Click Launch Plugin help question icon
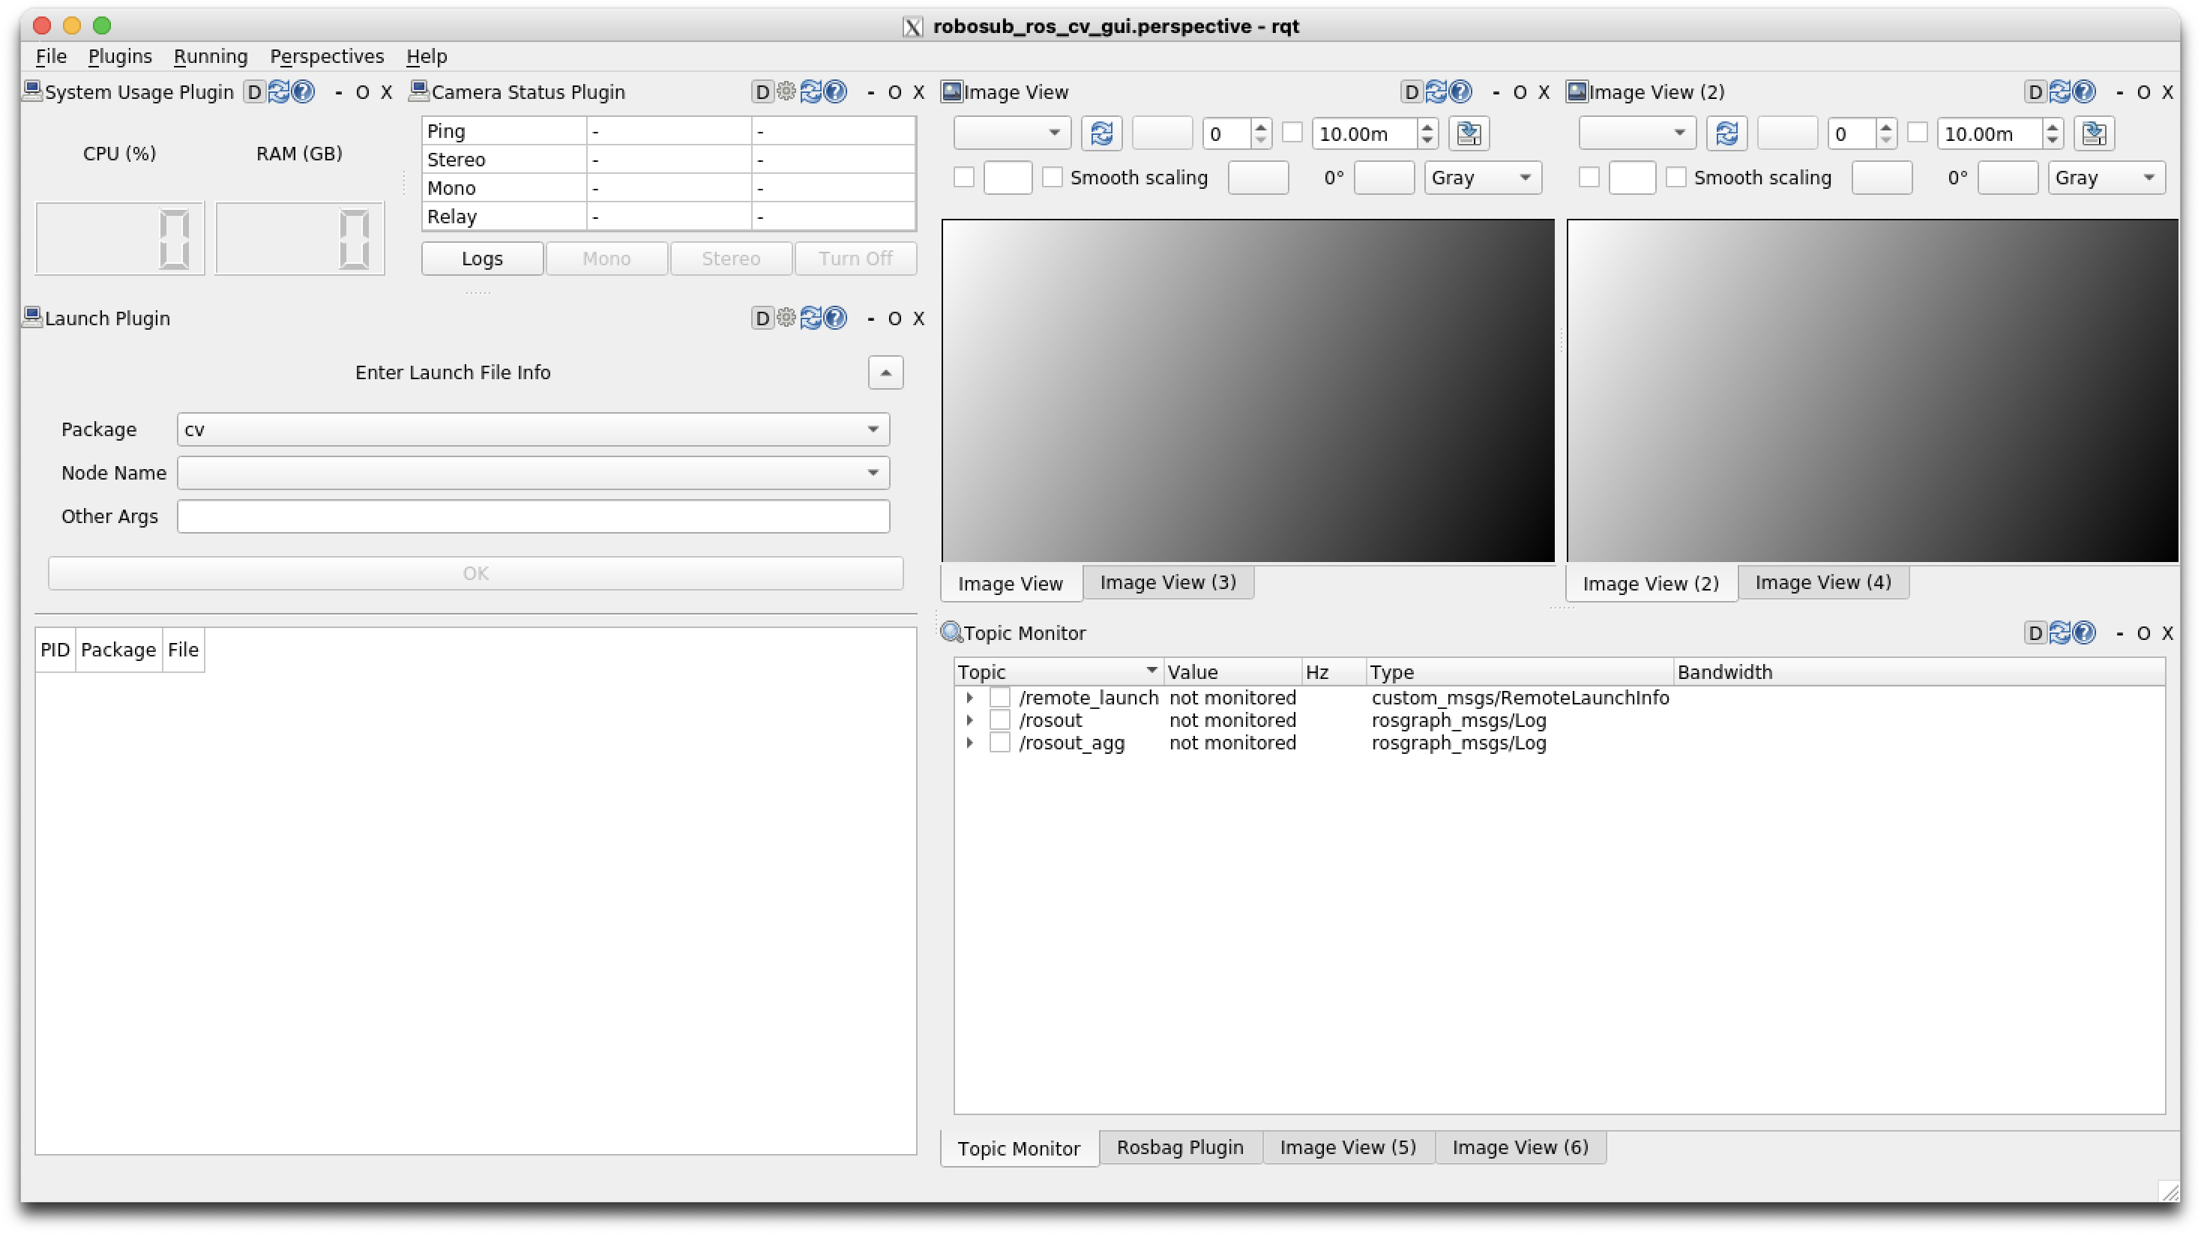Viewport: 2201px width, 1235px height. [x=836, y=318]
